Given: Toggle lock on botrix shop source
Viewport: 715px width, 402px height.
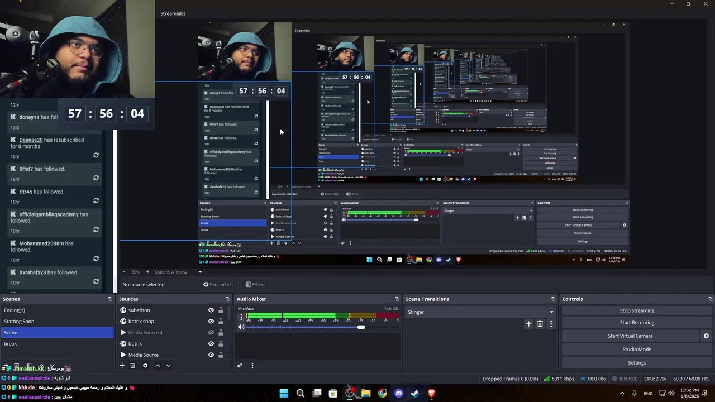Looking at the screenshot, I should tap(221, 322).
